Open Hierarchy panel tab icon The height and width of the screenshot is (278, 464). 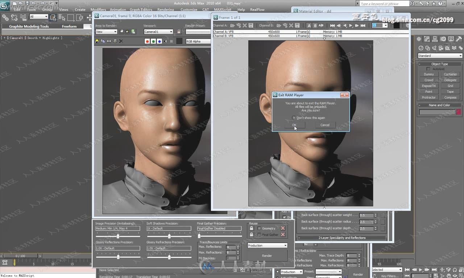pyautogui.click(x=435, y=39)
